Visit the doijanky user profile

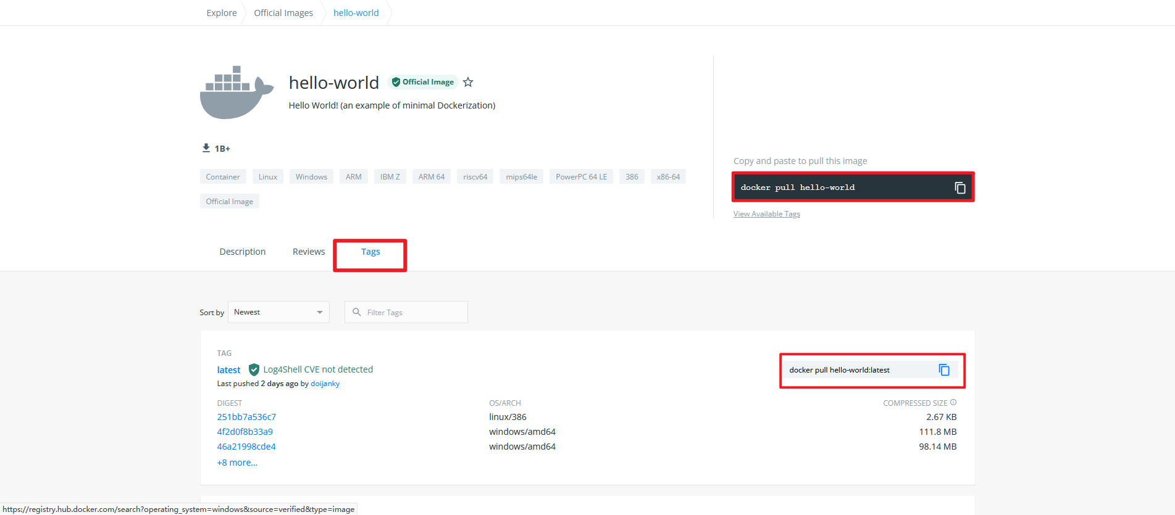tap(325, 384)
